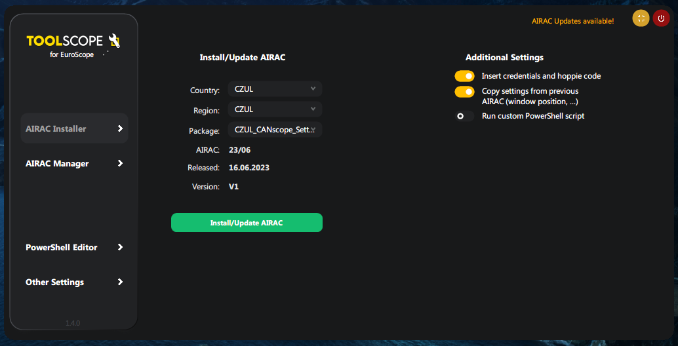The width and height of the screenshot is (678, 346).
Task: Click Run custom PowerShell script label
Action: 533,116
